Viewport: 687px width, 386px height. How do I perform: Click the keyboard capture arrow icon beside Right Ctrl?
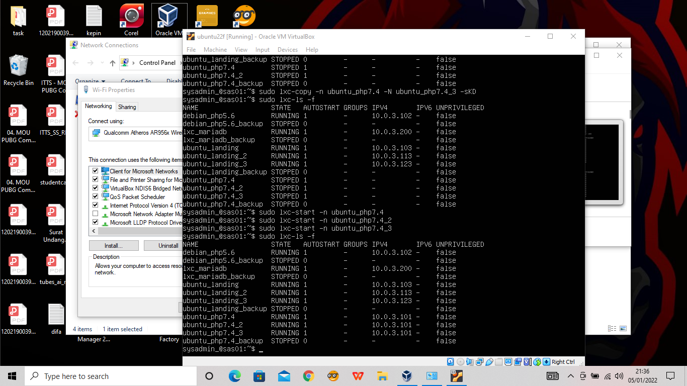[x=546, y=362]
